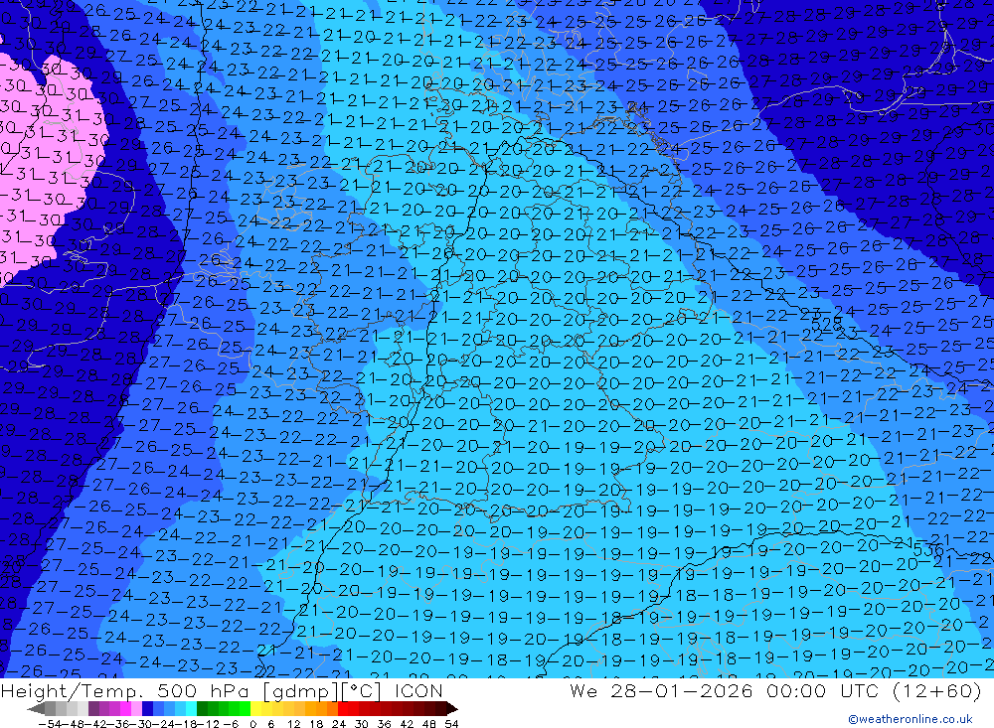994x728 pixels.
Task: Select the bright red legend swatch at 24
Action: click(x=343, y=709)
